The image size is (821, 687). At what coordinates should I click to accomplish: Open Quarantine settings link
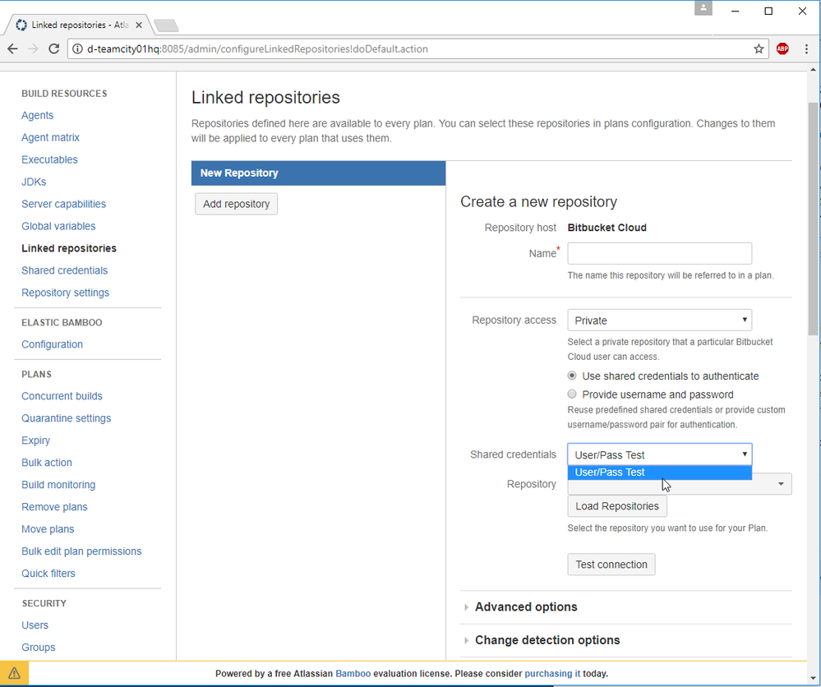tap(66, 418)
